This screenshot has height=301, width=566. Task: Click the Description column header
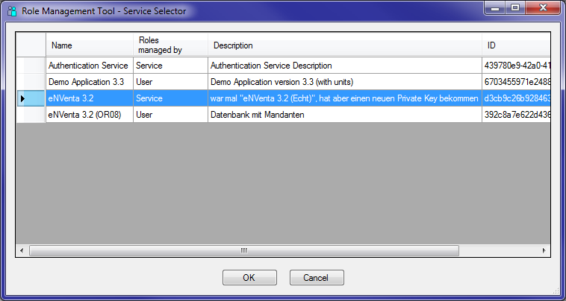pos(345,45)
